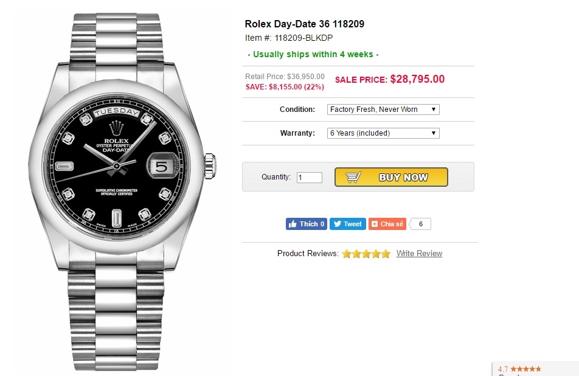Click the Tweet button

point(347,223)
